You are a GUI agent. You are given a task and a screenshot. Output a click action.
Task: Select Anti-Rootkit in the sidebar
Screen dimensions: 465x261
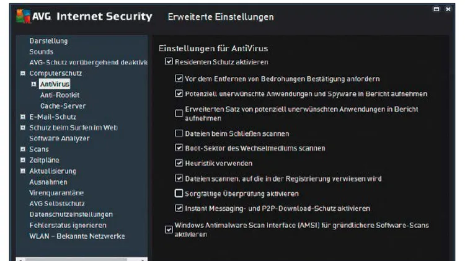click(60, 95)
